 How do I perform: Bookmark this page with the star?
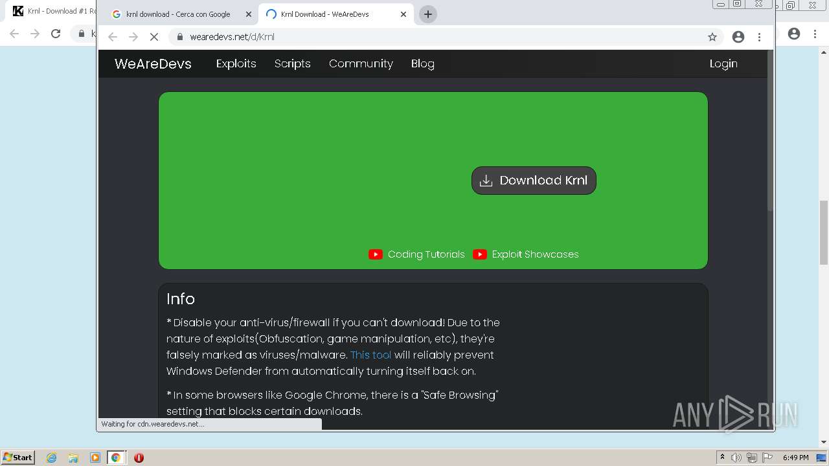tap(712, 37)
